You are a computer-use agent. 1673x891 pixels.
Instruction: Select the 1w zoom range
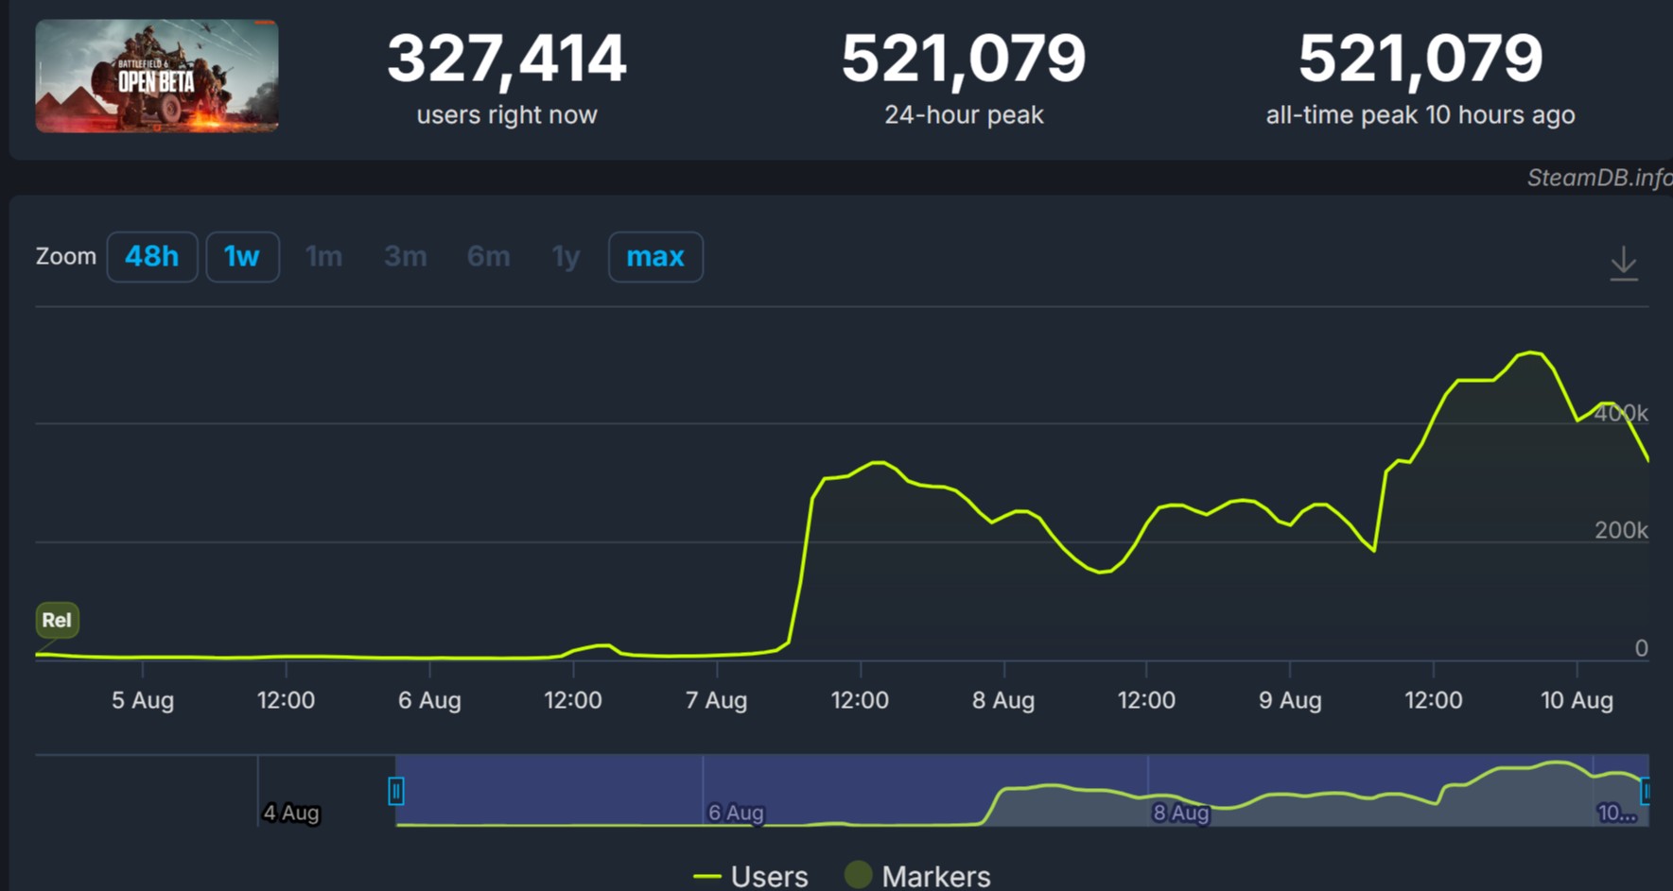pyautogui.click(x=242, y=257)
